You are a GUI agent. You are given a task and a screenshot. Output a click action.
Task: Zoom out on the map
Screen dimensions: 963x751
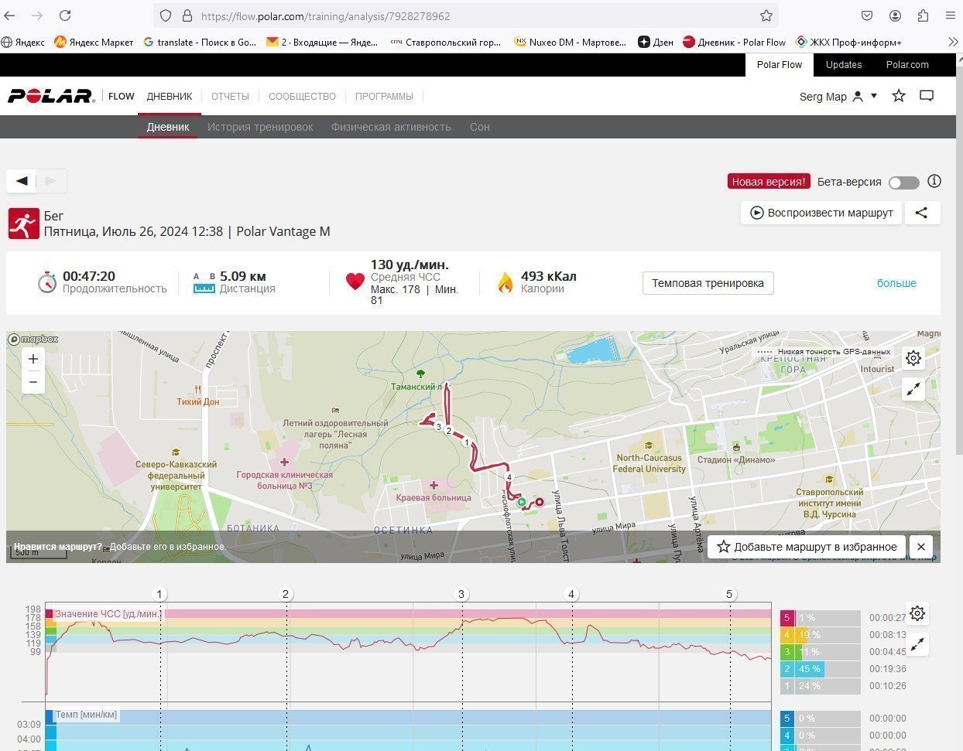click(x=33, y=382)
